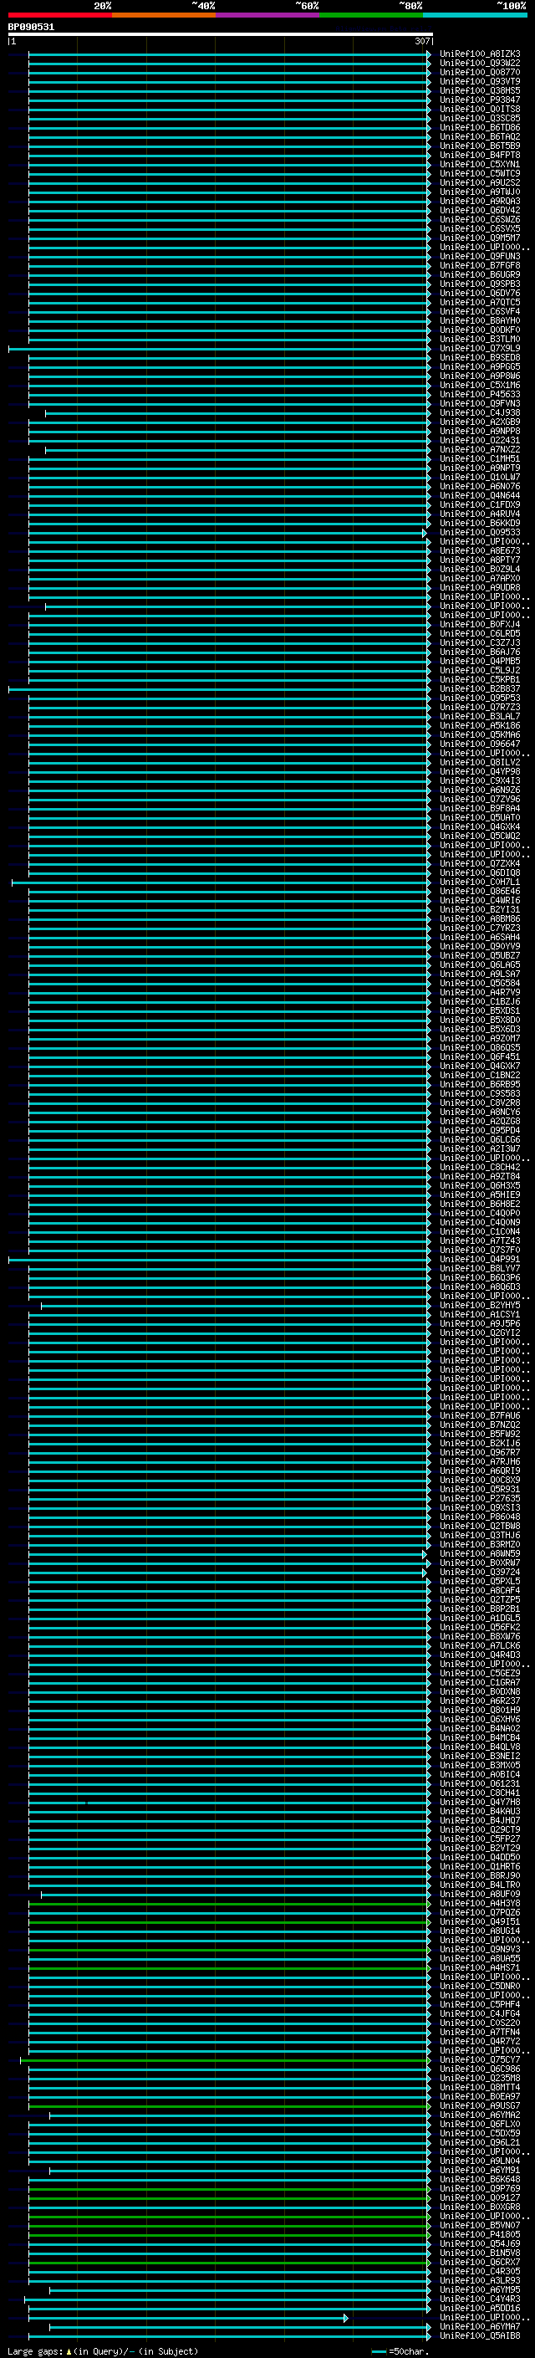Click the UniRef100_B2KIJ6 label
Screen dimensions: 535x2358
(x=479, y=1444)
